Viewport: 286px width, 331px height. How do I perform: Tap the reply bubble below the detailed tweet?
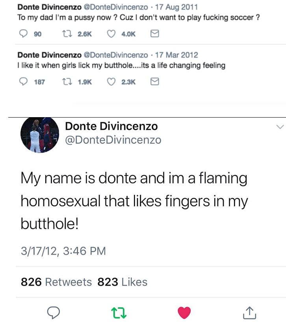tap(53, 313)
